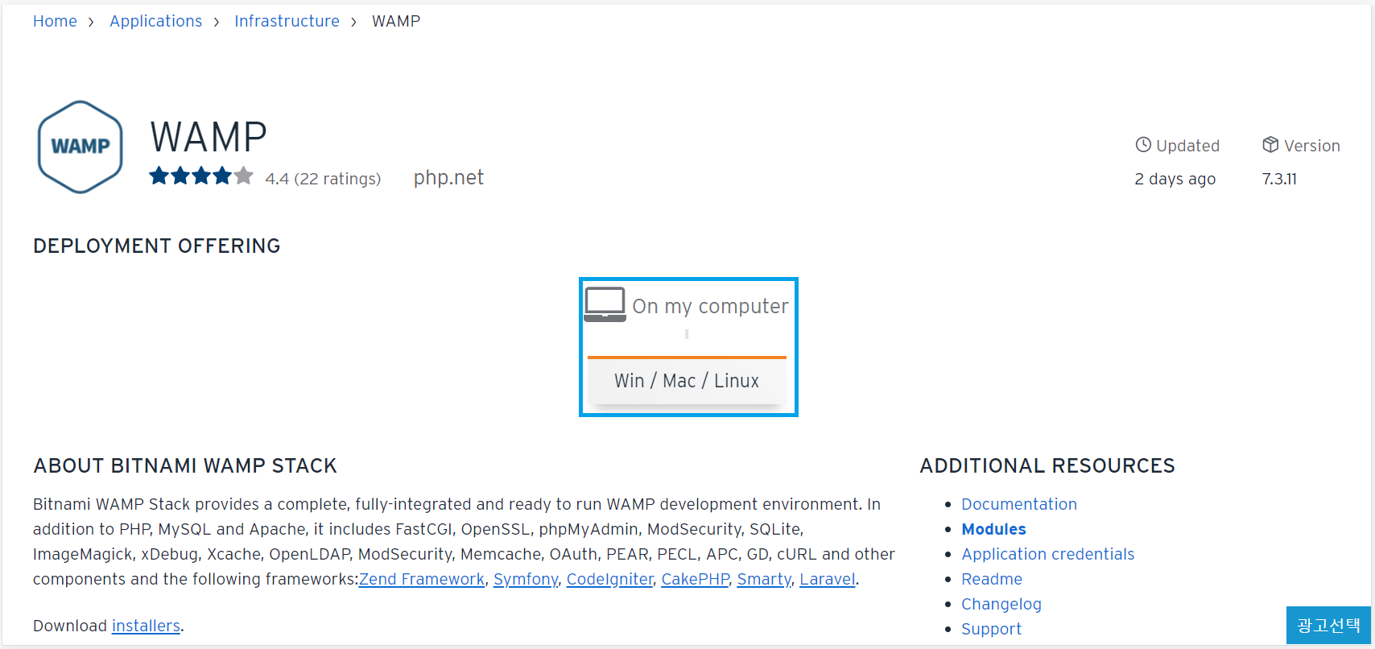Click the Win / Mac / Linux button
This screenshot has width=1375, height=649.
point(687,381)
